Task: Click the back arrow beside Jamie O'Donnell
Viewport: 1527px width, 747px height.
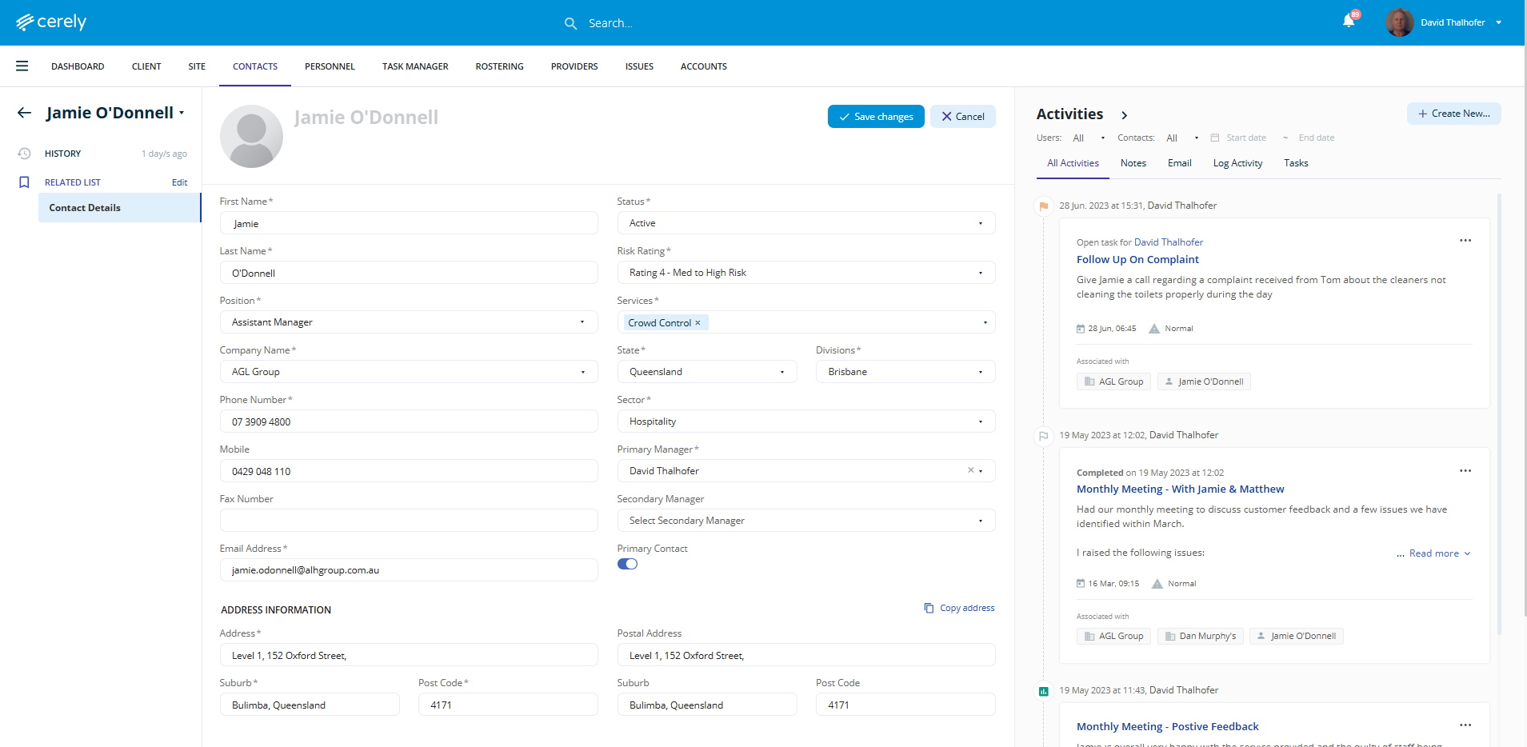Action: click(25, 113)
